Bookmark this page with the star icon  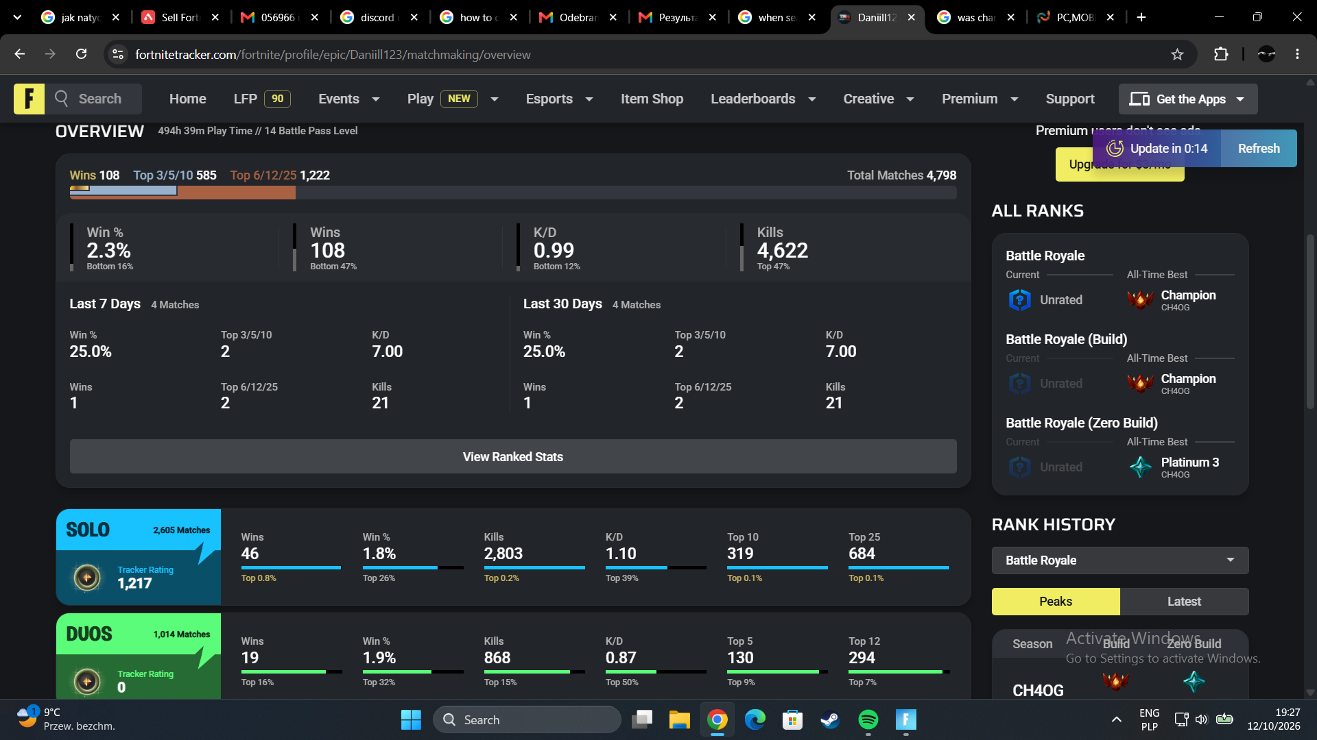(x=1177, y=54)
